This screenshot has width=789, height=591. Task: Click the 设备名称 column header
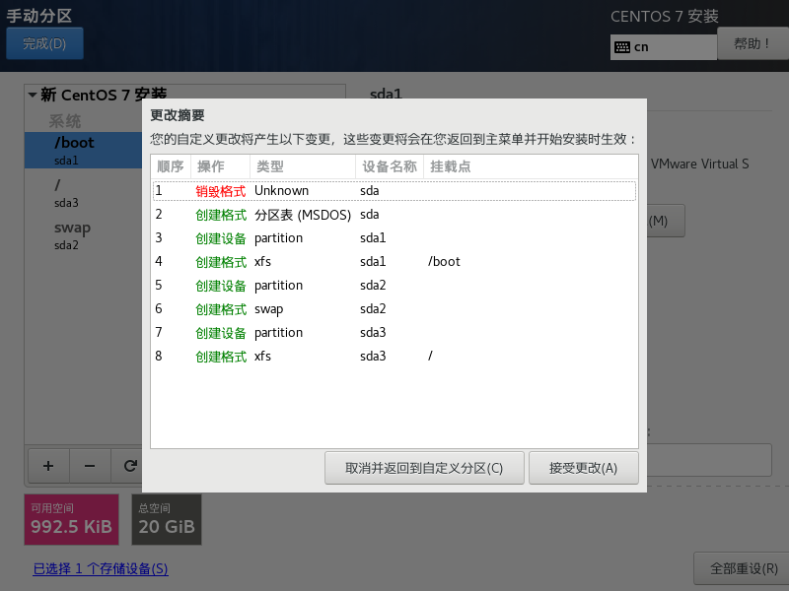pyautogui.click(x=390, y=166)
